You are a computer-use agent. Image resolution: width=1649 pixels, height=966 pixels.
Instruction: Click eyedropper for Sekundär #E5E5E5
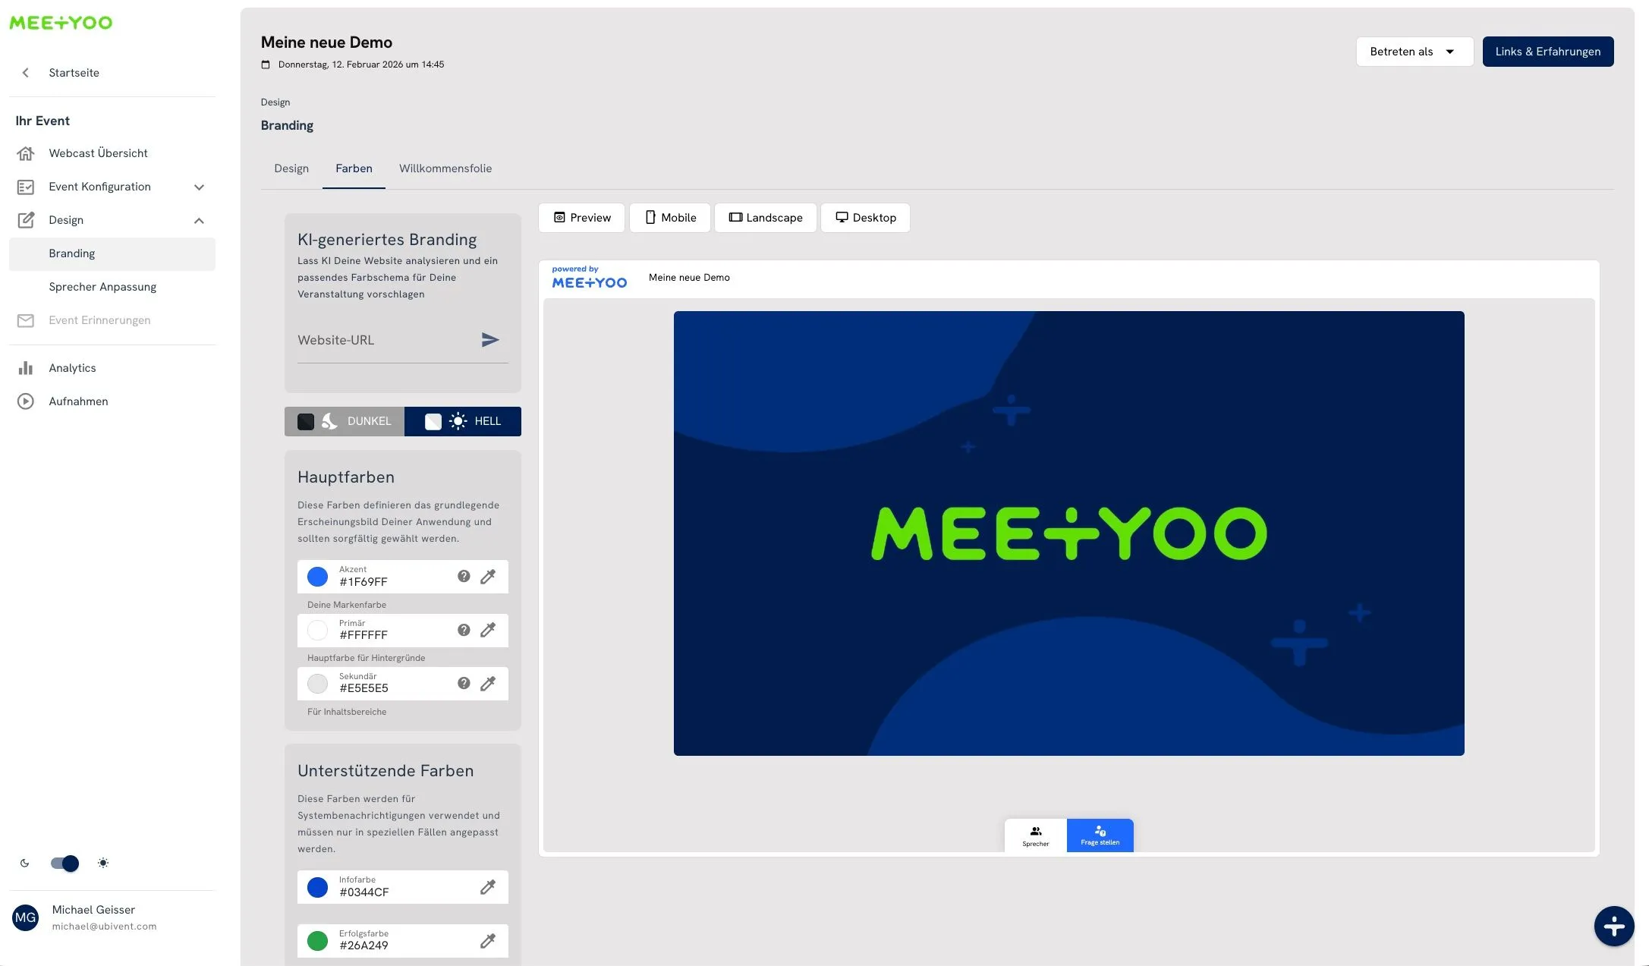pos(488,684)
